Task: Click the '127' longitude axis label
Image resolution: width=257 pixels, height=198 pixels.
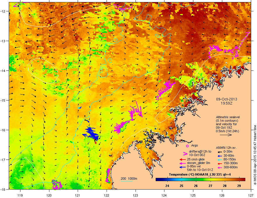Action: pyautogui.click(x=251, y=195)
